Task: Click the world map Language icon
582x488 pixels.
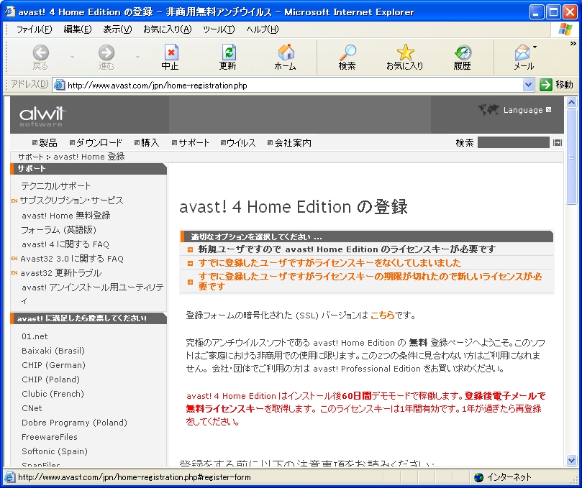Action: (488, 110)
